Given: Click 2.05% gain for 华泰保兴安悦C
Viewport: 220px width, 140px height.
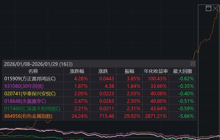Looking at the screenshot, I should tap(81, 93).
